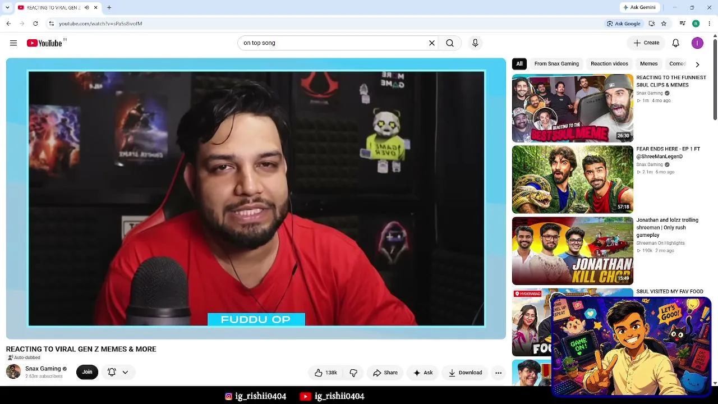The image size is (718, 404).
Task: Click the Create button
Action: click(646, 43)
